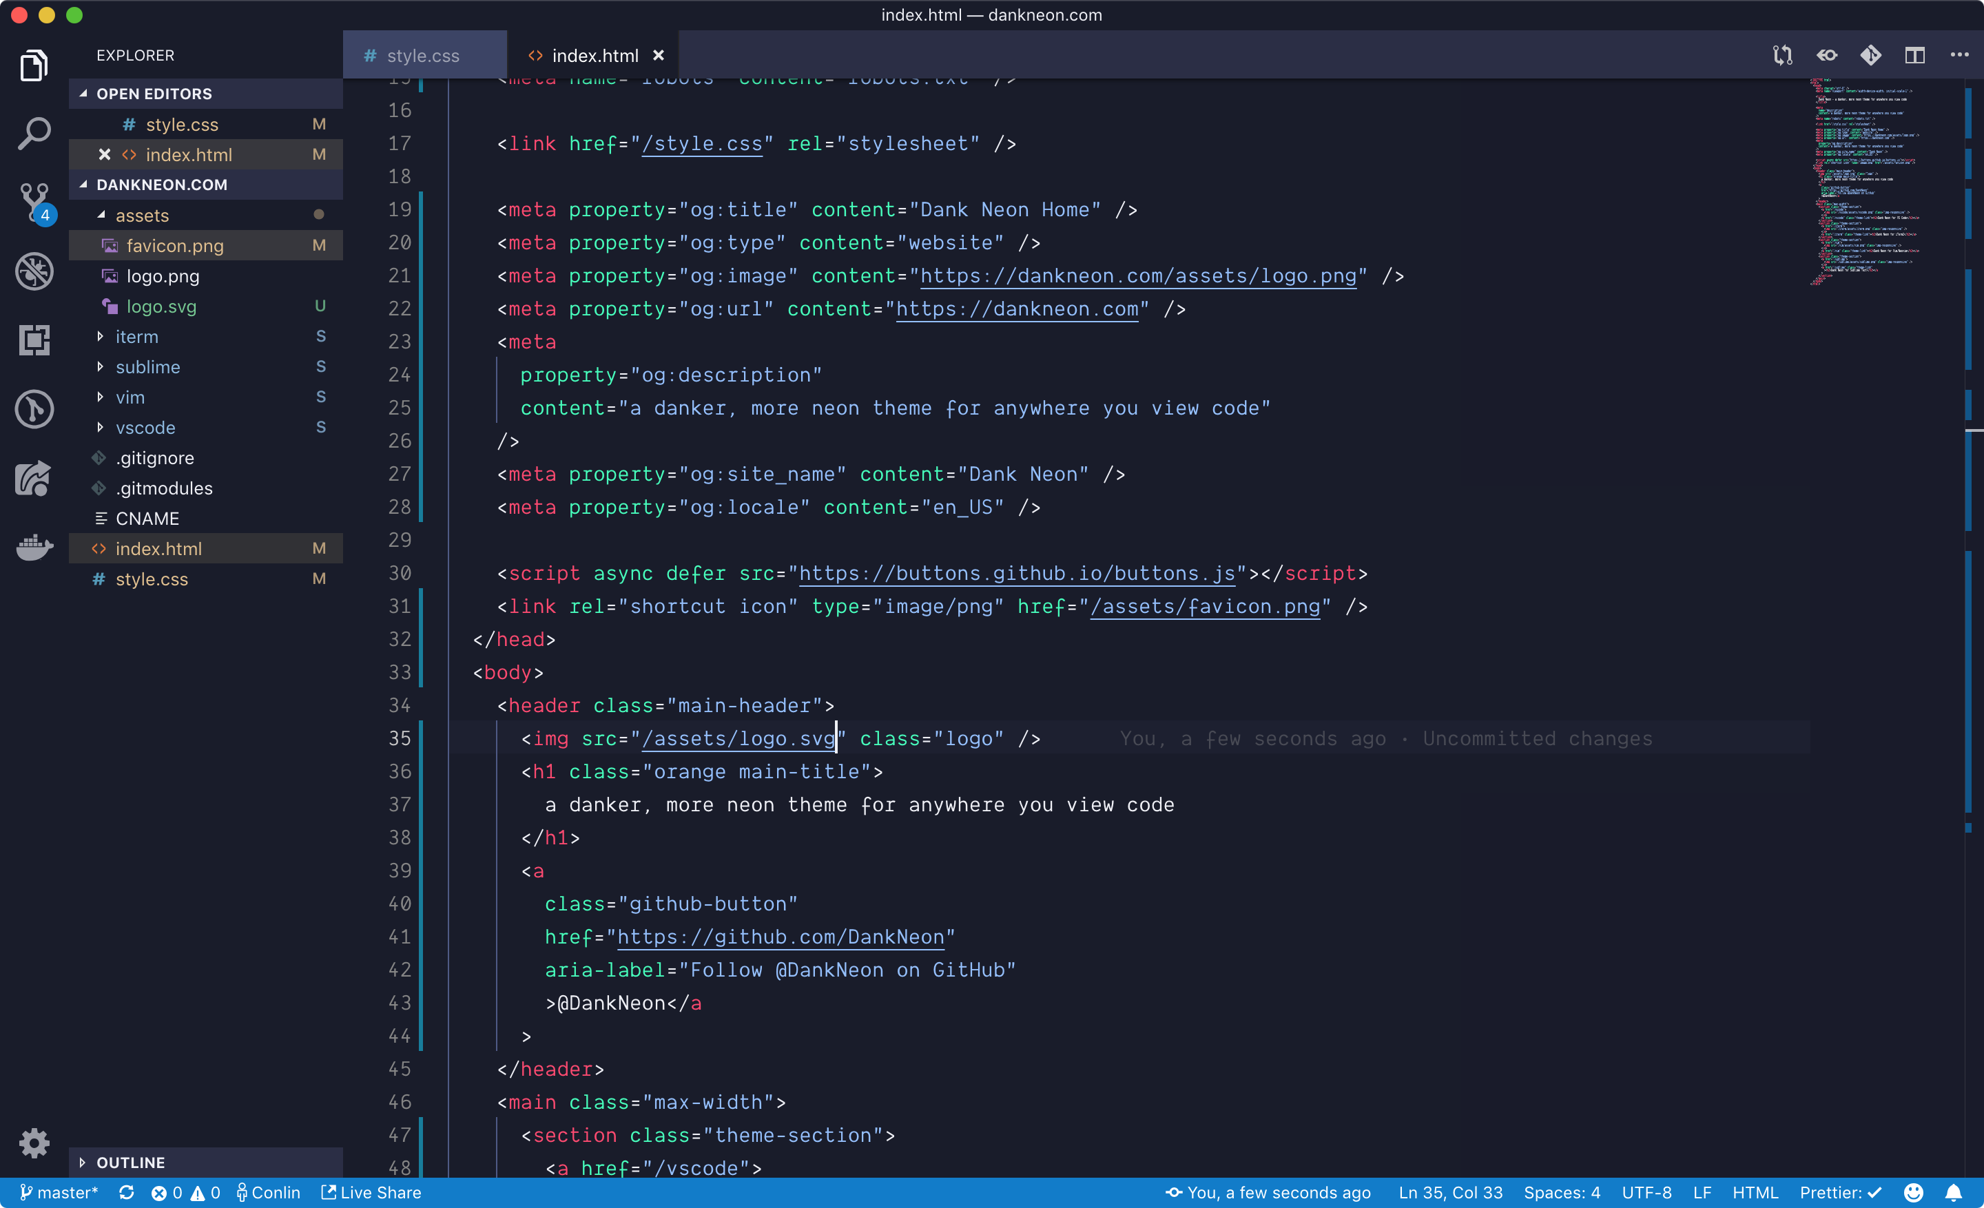Click the open changes compare icon

[1782, 56]
